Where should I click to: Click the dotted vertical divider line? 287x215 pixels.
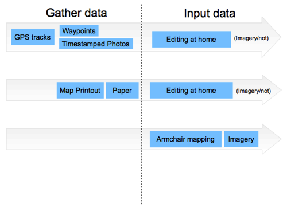(142, 104)
